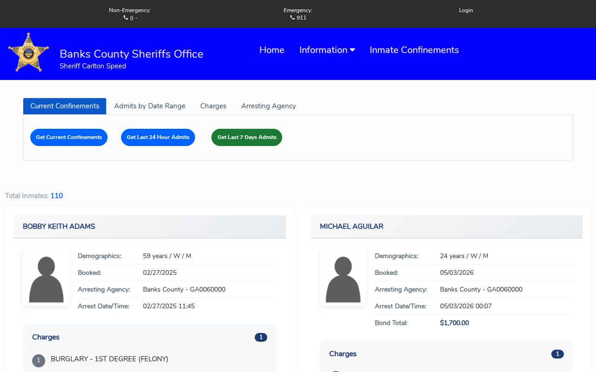The image size is (596, 372).
Task: Click the charge count badge in Aguilar card
Action: point(557,354)
